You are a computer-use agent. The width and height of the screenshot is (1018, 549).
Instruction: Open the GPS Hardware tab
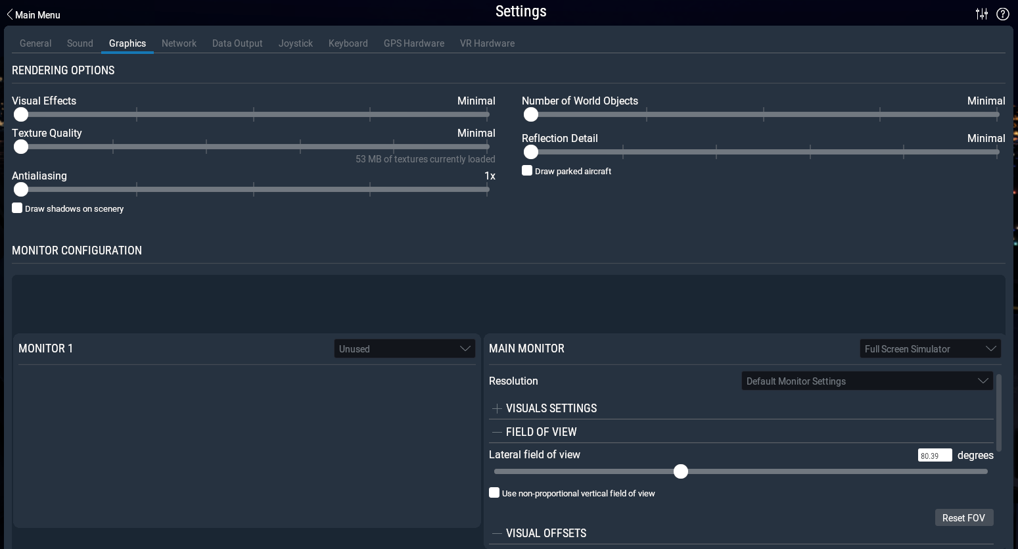point(414,43)
